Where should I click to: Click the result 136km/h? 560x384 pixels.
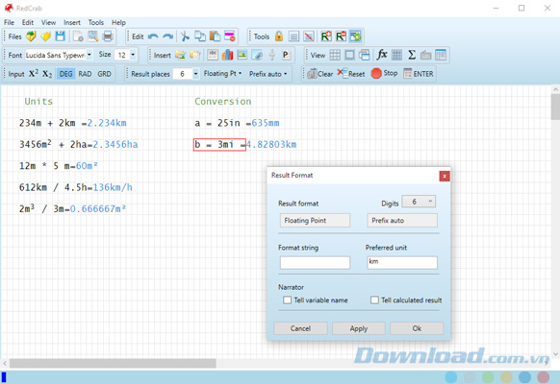click(x=113, y=187)
